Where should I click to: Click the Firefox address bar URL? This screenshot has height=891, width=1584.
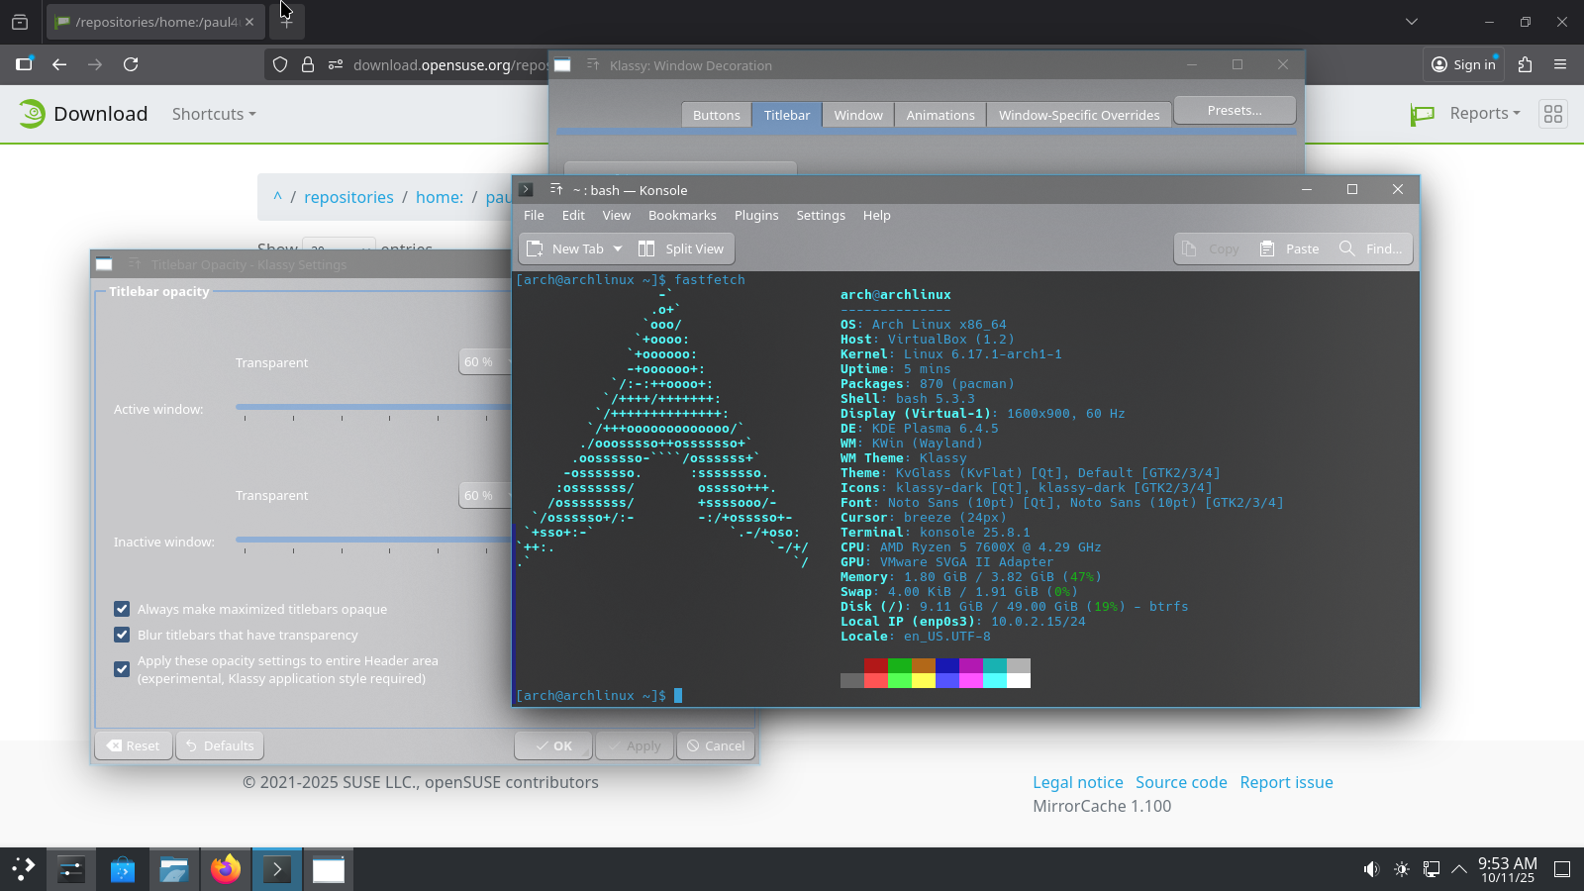450,65
